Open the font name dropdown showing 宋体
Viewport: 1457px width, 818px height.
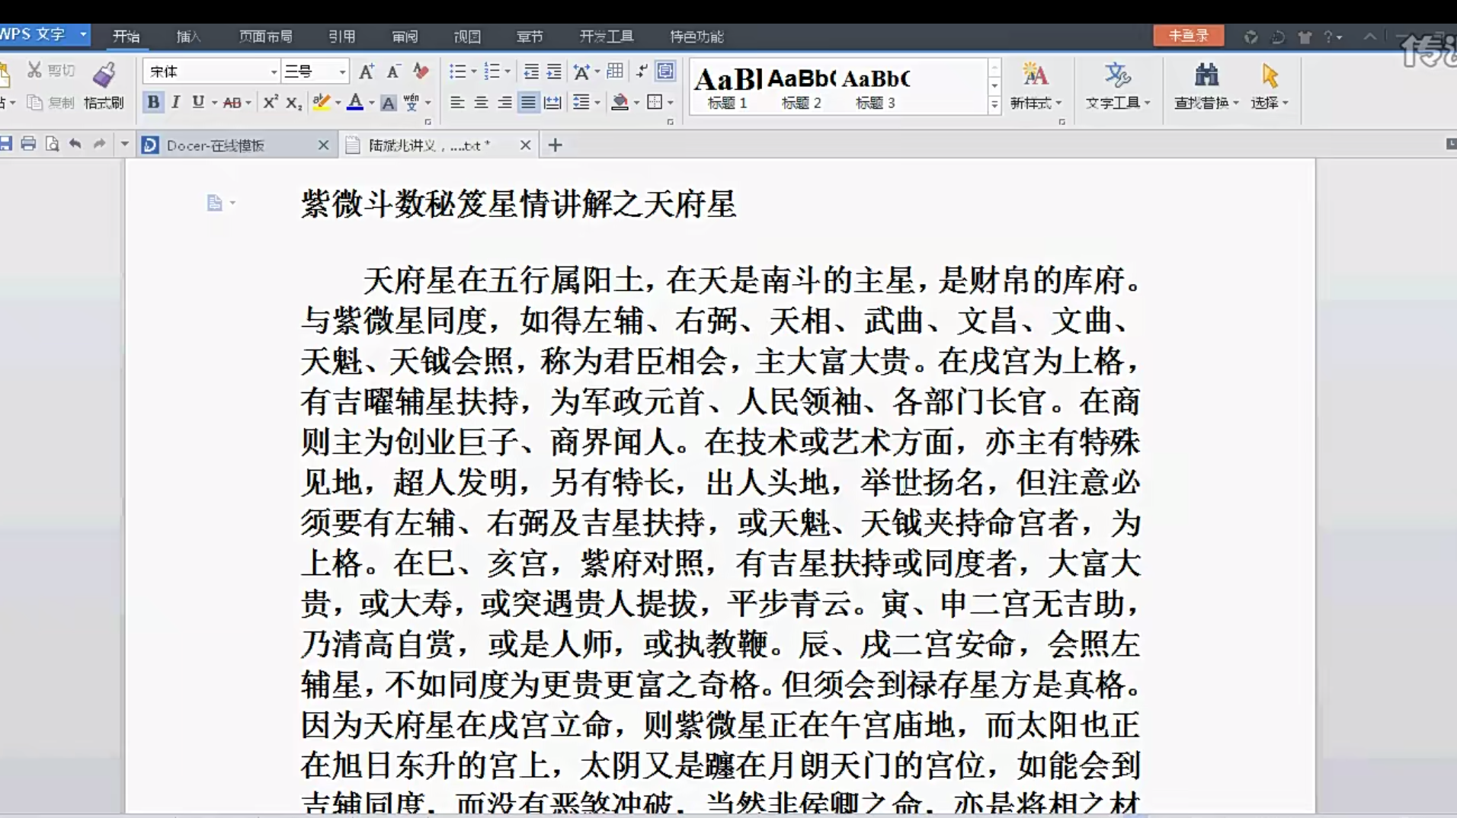(x=274, y=72)
